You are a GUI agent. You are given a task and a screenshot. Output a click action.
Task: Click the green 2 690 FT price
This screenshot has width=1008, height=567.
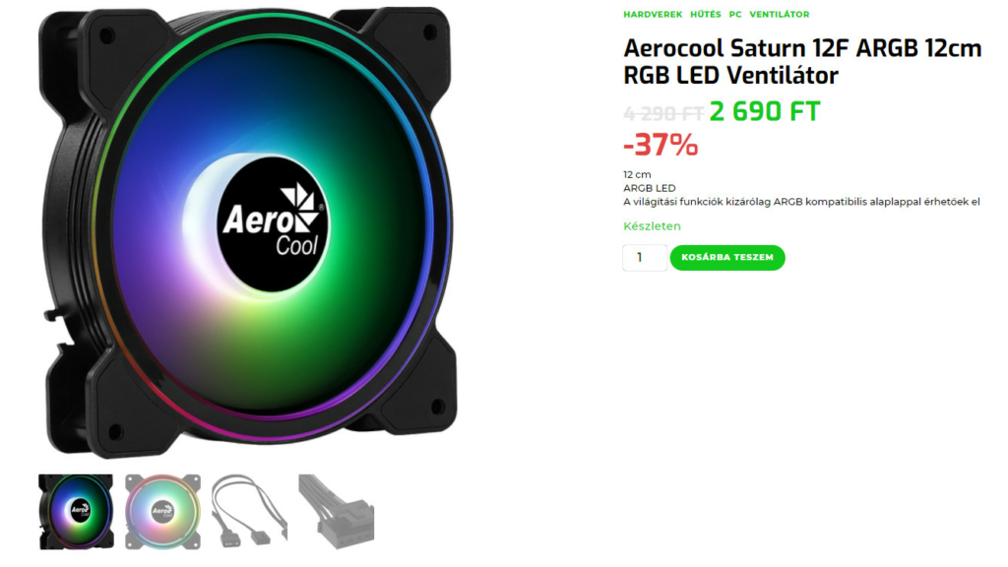(765, 111)
